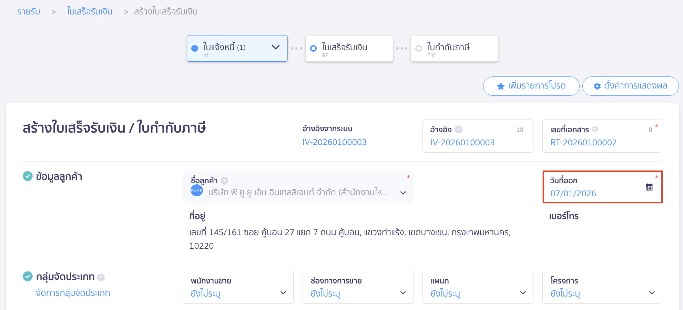This screenshot has height=310, width=683.
Task: Open the IV-20260100003 reference link
Action: [x=334, y=142]
